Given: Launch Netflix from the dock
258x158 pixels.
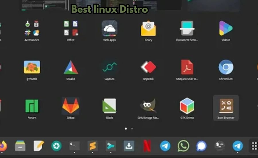Looking at the screenshot, I should click(147, 146).
